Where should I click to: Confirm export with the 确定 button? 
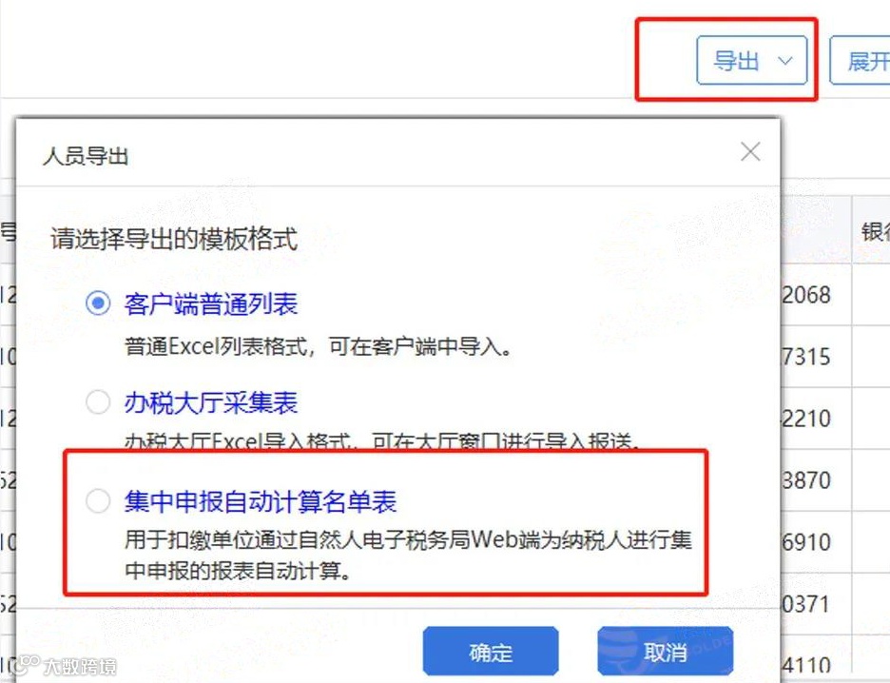coord(491,652)
